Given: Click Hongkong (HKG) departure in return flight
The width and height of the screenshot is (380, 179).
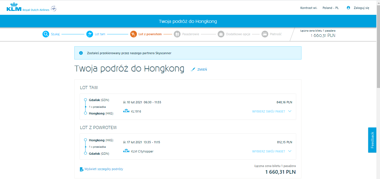Looking at the screenshot, I should [101, 140].
